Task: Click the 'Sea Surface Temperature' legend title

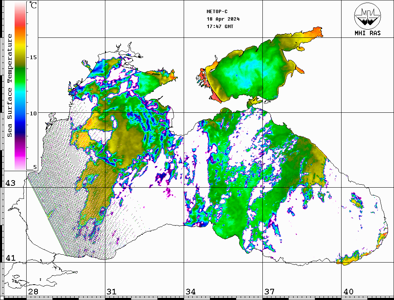Action: [9, 85]
